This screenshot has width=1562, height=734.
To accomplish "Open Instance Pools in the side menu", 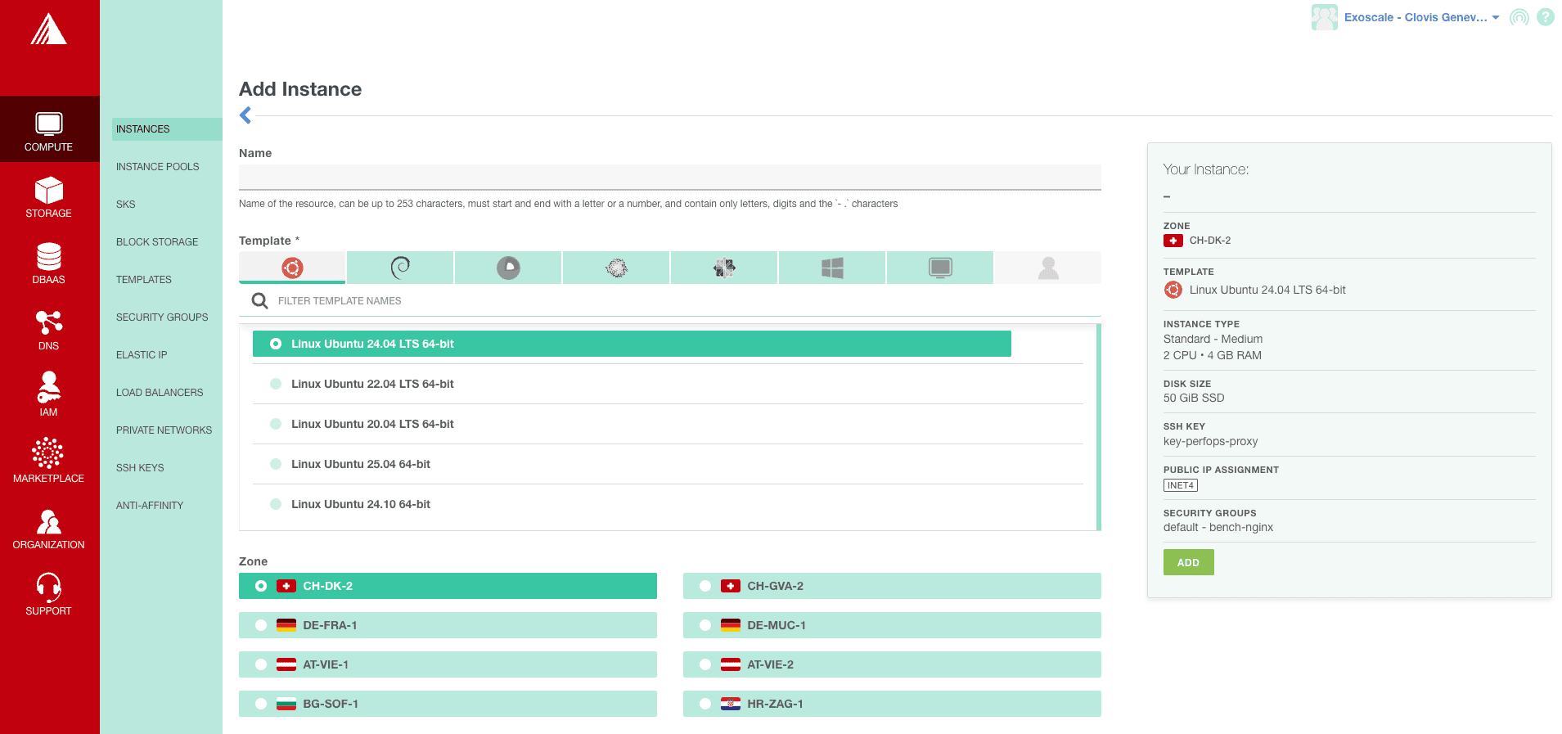I will click(158, 167).
